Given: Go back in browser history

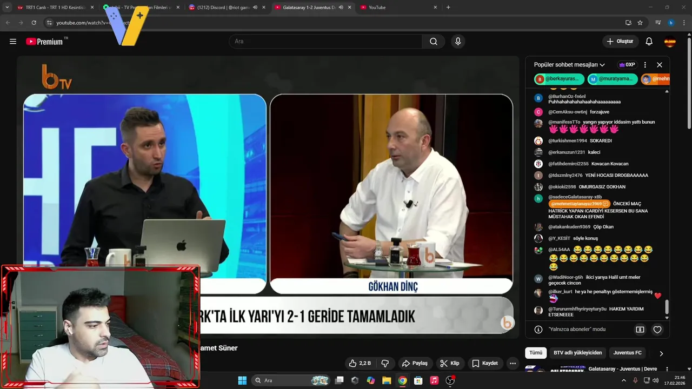Looking at the screenshot, I should tap(8, 23).
